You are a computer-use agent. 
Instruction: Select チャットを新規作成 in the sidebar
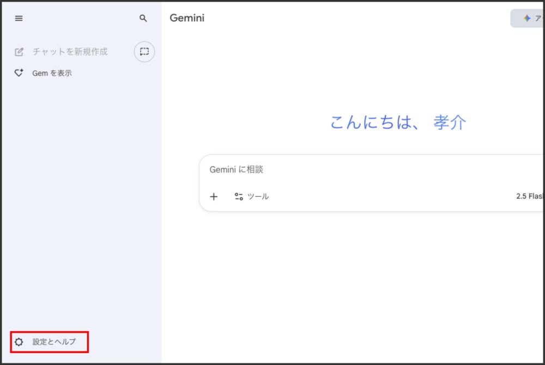(x=70, y=52)
